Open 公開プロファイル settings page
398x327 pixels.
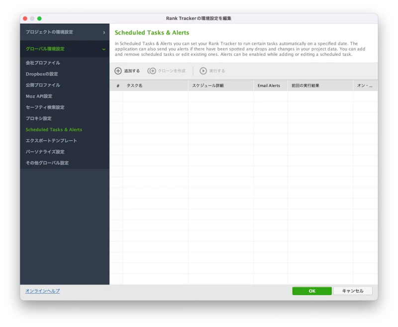pyautogui.click(x=43, y=85)
